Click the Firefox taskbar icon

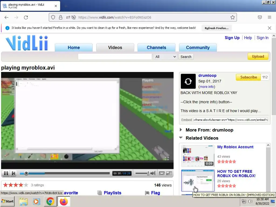64,202
